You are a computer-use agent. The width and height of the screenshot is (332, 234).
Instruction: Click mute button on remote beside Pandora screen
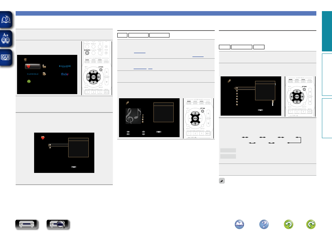pyautogui.click(x=106, y=92)
